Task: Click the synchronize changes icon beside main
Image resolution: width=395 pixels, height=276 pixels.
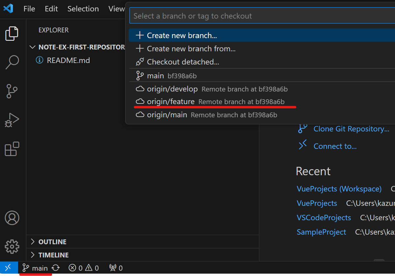Action: [55, 267]
